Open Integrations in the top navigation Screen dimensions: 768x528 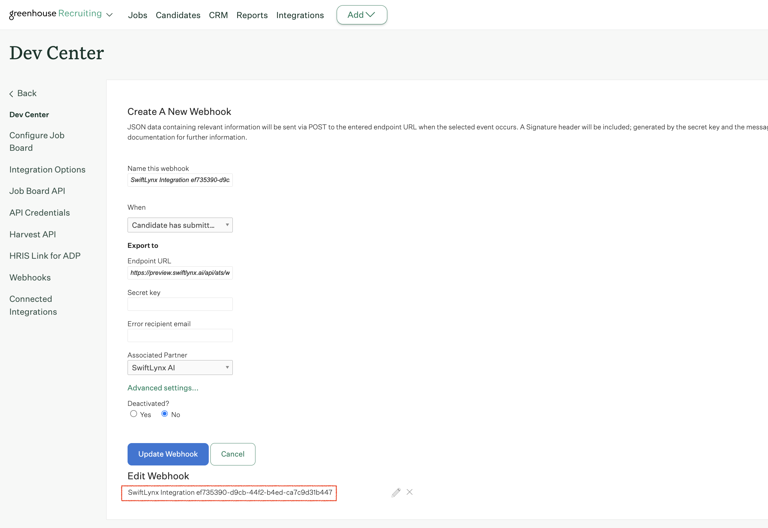[300, 15]
